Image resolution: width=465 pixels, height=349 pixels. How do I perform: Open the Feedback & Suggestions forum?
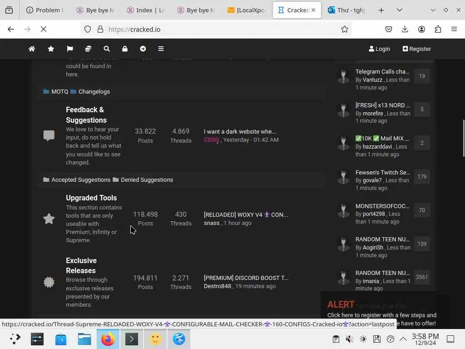coord(86,115)
